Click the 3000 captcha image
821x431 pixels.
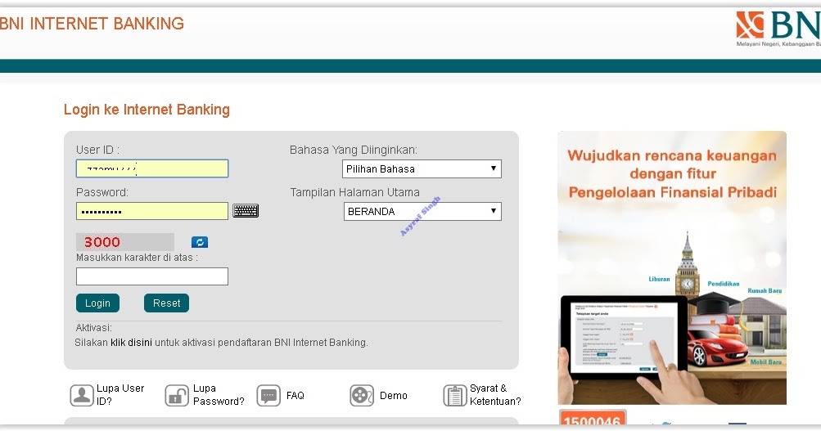coord(125,241)
